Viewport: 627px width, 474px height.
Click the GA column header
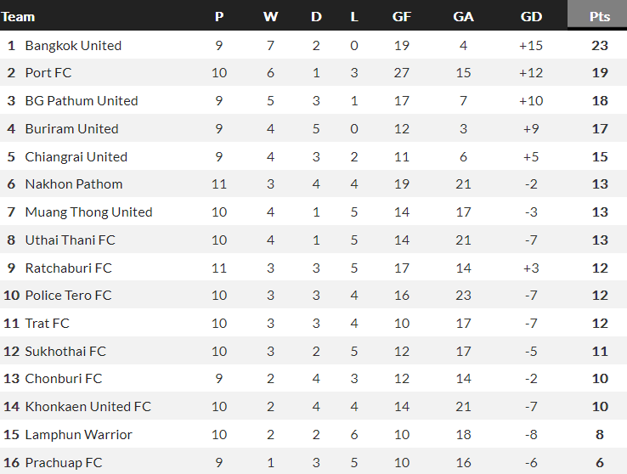pos(463,16)
